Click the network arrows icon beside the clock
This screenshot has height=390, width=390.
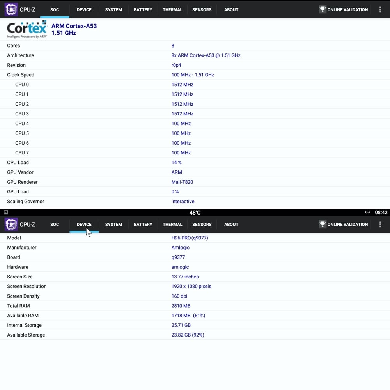tap(367, 213)
